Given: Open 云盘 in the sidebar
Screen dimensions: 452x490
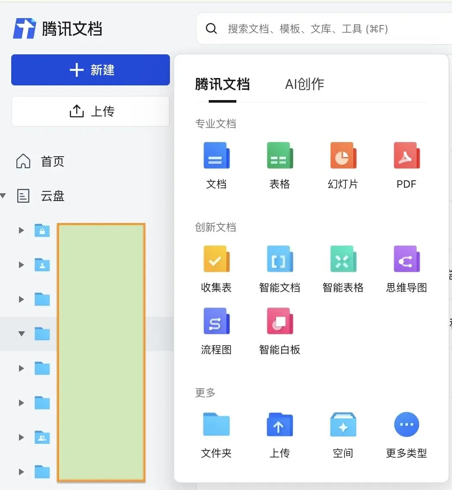Looking at the screenshot, I should click(x=53, y=196).
